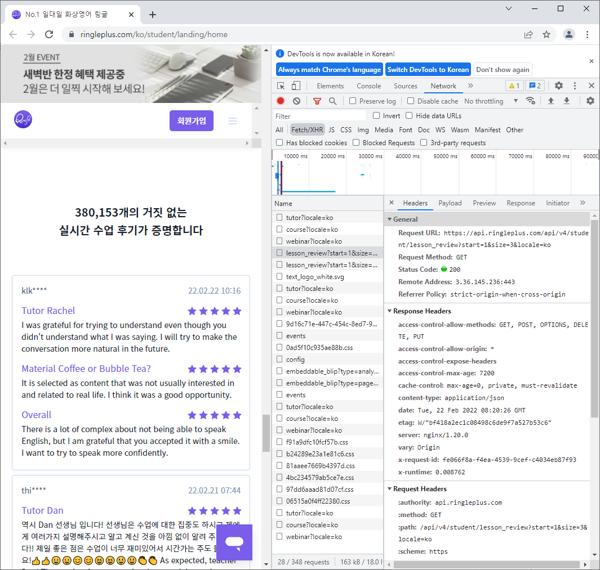Open the No throttling dropdown

491,101
